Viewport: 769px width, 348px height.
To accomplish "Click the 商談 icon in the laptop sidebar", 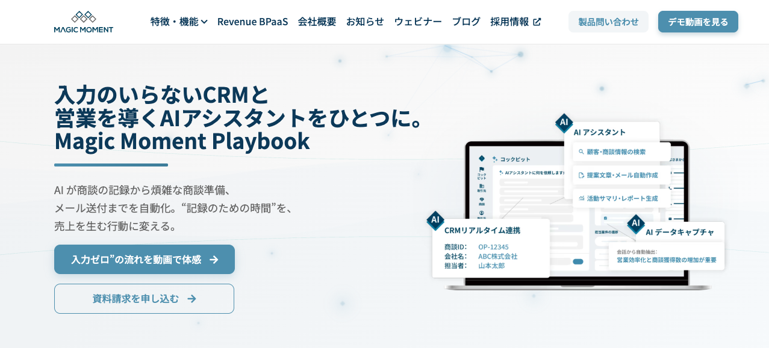I will tap(481, 199).
